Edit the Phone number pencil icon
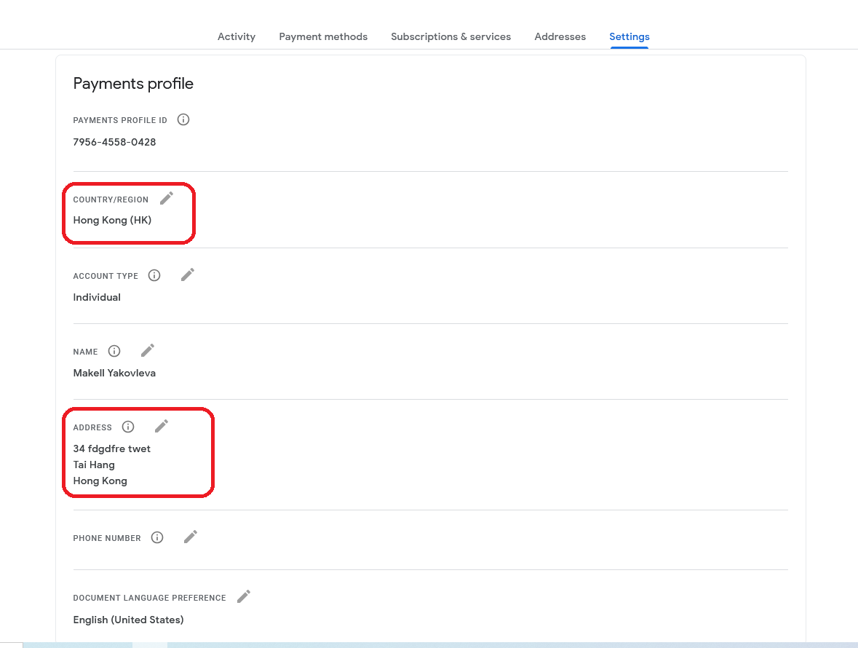This screenshot has height=648, width=858. [191, 537]
